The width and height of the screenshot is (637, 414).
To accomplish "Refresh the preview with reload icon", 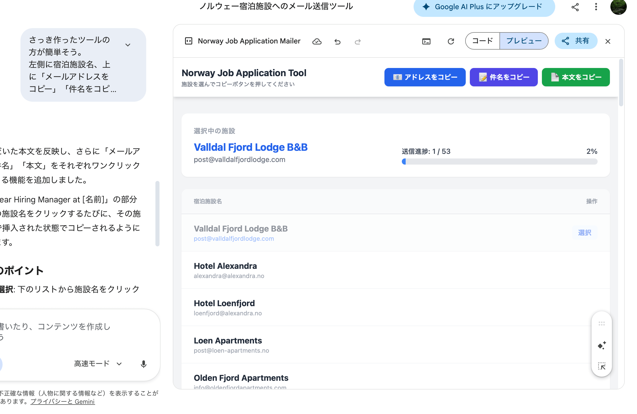I will tap(451, 41).
